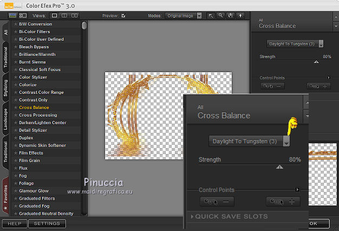Open Daylight To Tungsten dropdown under the hand pointer

[286, 141]
